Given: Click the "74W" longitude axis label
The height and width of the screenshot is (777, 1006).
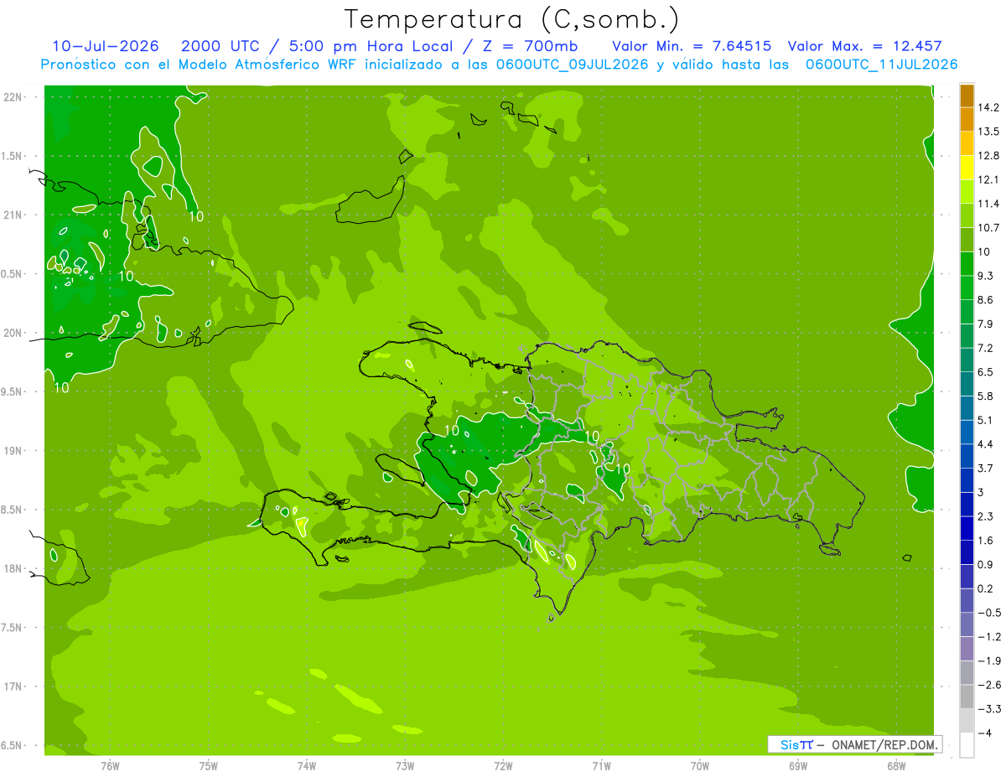Looking at the screenshot, I should 307,765.
